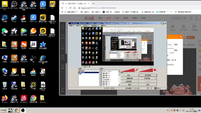Adjust the microphone volume bar in OBS
The height and width of the screenshot is (113, 201).
tap(128, 70)
